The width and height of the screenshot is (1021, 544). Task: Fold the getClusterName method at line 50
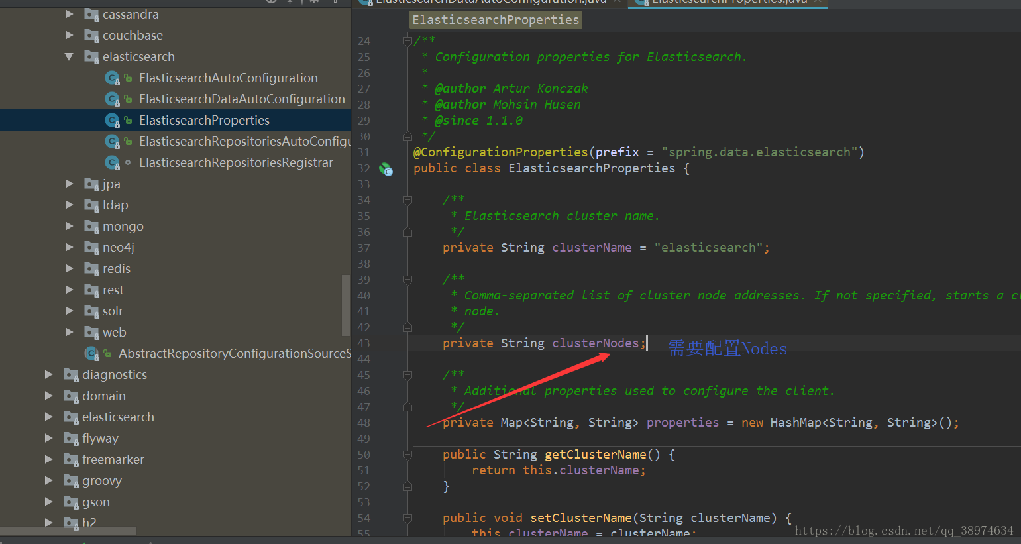coord(407,455)
